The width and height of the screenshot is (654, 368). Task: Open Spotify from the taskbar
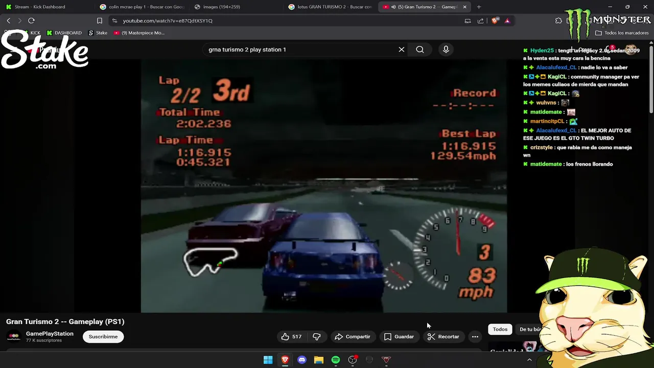[x=336, y=360]
